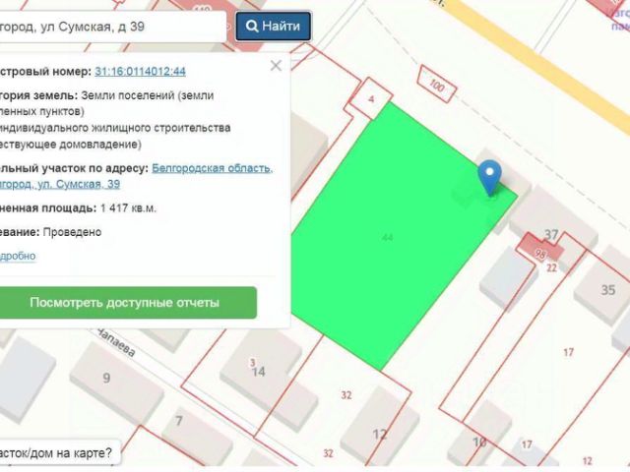Click the ул. Сумская, 39 link line
Image resolution: width=630 pixels, height=472 pixels.
(60, 184)
